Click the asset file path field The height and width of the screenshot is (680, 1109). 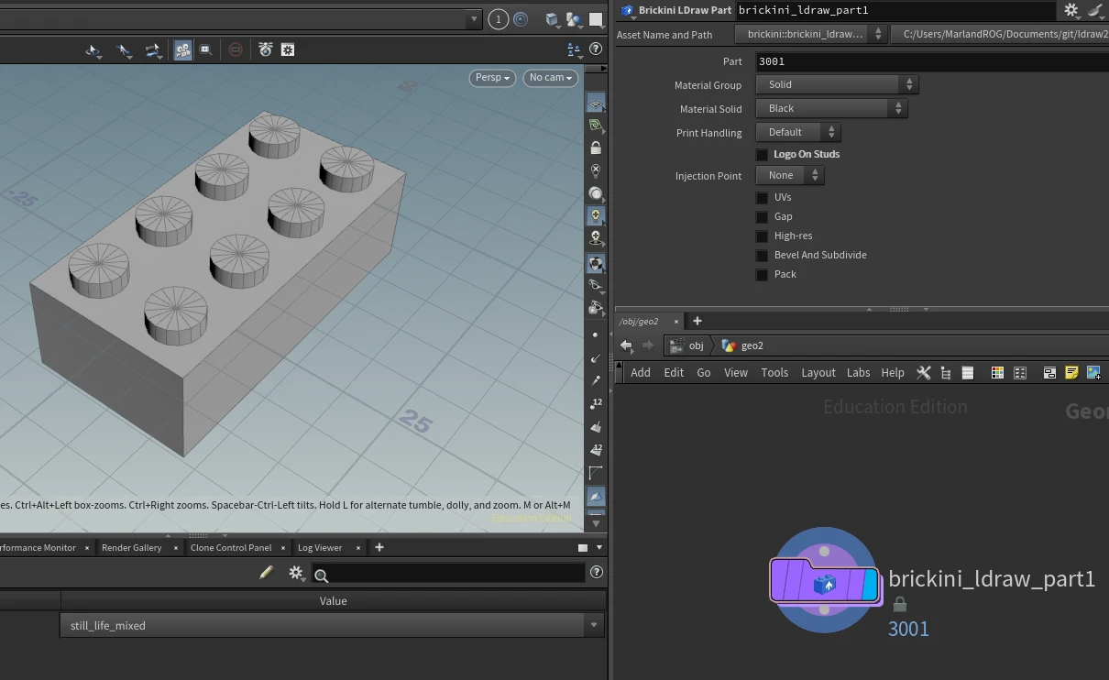click(1000, 34)
